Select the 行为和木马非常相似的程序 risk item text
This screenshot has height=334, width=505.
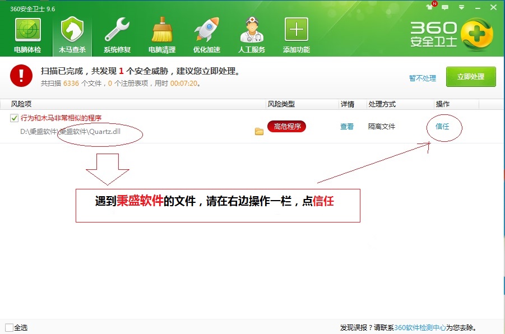click(x=61, y=118)
